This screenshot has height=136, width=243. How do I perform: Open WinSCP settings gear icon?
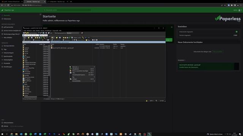coord(46,33)
